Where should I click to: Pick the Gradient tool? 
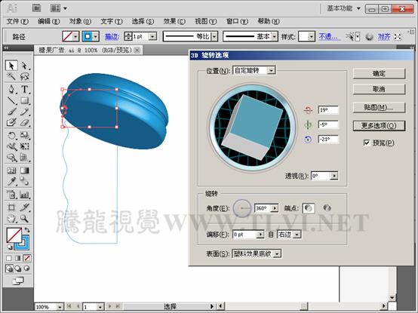pos(24,170)
